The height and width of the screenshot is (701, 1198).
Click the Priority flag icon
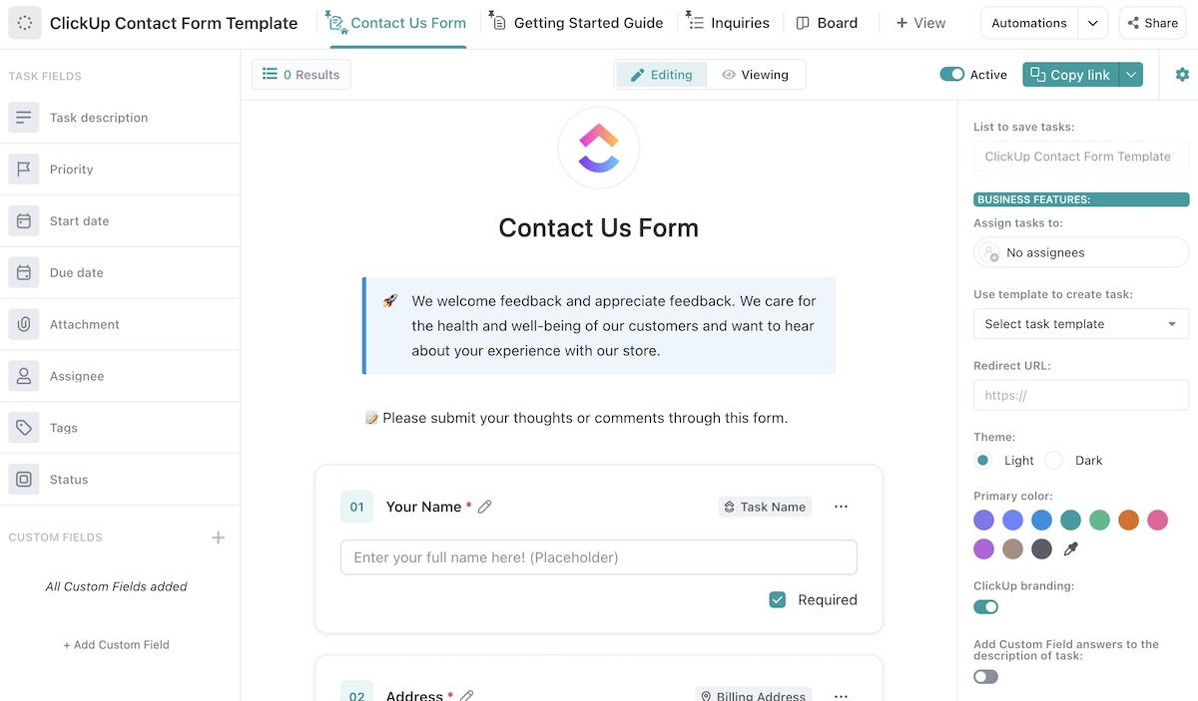click(24, 170)
